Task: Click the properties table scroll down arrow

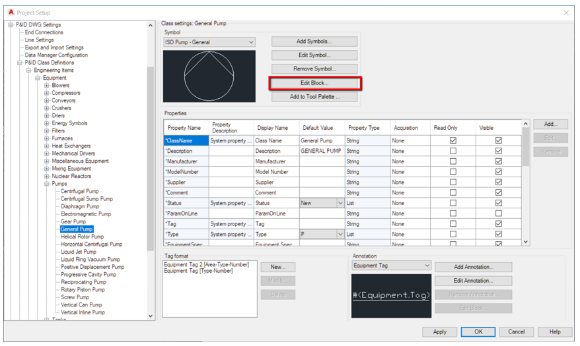Action: tap(526, 242)
